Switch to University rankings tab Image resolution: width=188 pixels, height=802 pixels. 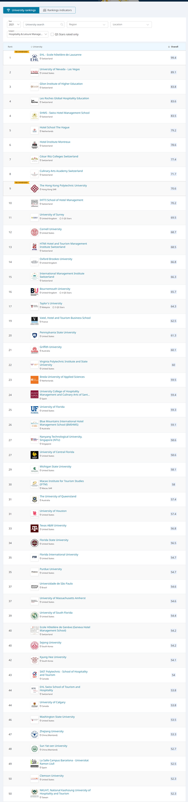21,10
